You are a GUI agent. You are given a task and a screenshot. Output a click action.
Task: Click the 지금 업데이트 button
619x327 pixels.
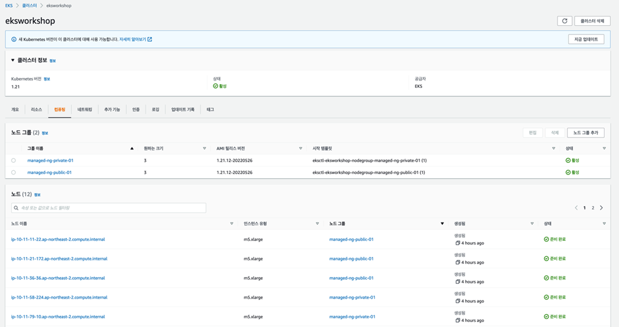586,39
